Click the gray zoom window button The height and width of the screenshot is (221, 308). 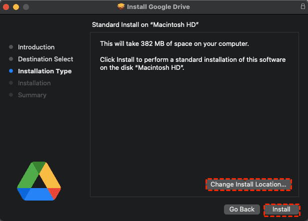(25, 7)
